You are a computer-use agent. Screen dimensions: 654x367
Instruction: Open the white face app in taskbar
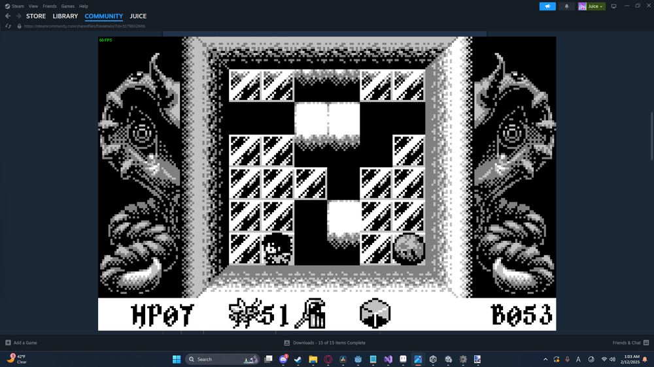(x=403, y=359)
